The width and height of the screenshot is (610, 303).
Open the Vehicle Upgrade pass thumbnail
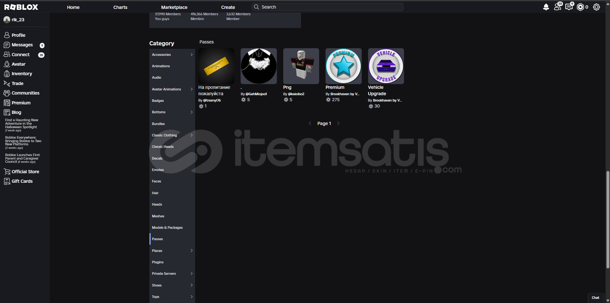[x=386, y=66]
